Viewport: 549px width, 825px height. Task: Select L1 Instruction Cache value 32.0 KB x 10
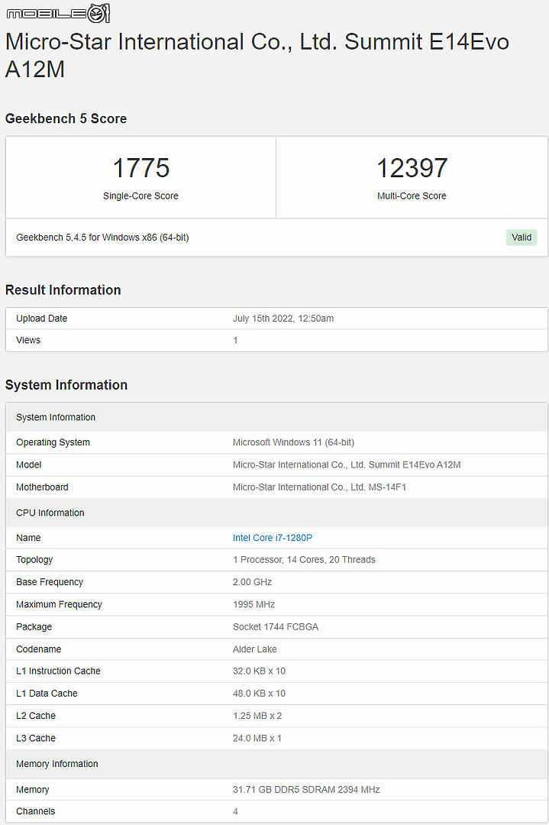[260, 671]
